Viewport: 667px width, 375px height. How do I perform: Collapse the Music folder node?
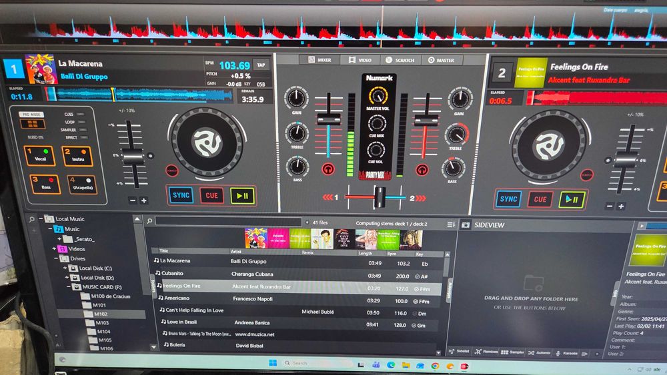(x=50, y=229)
